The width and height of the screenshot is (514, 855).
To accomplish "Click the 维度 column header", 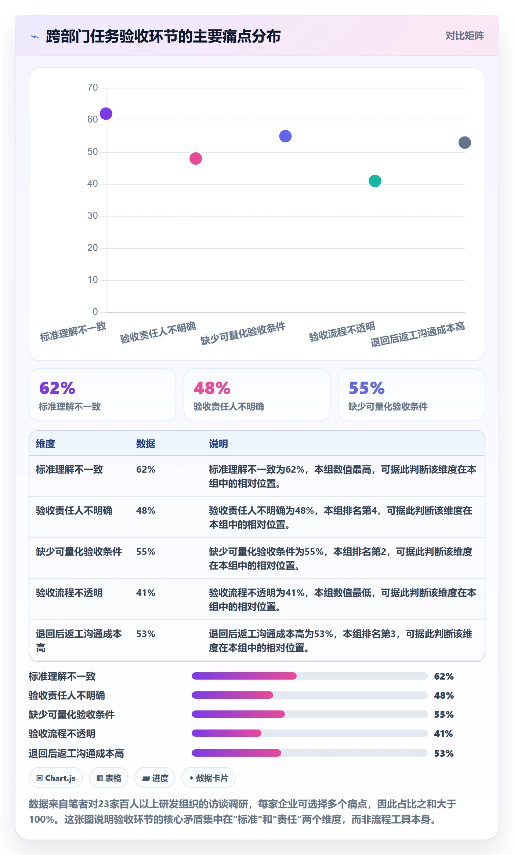I will tap(46, 444).
